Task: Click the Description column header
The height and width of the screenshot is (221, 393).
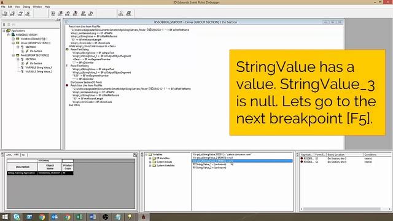Action: (22, 167)
